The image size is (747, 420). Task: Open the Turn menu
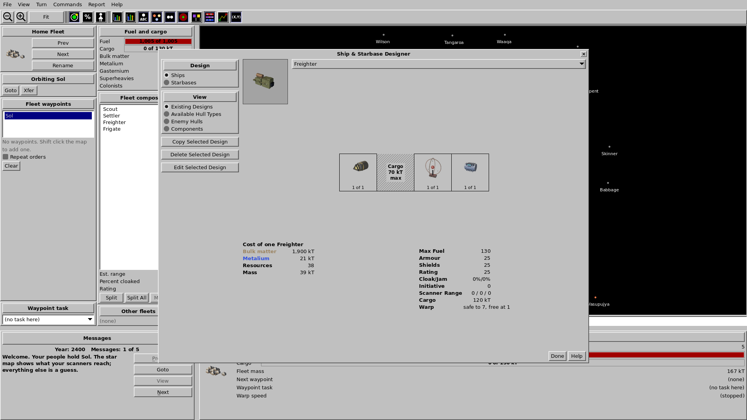[x=41, y=4]
